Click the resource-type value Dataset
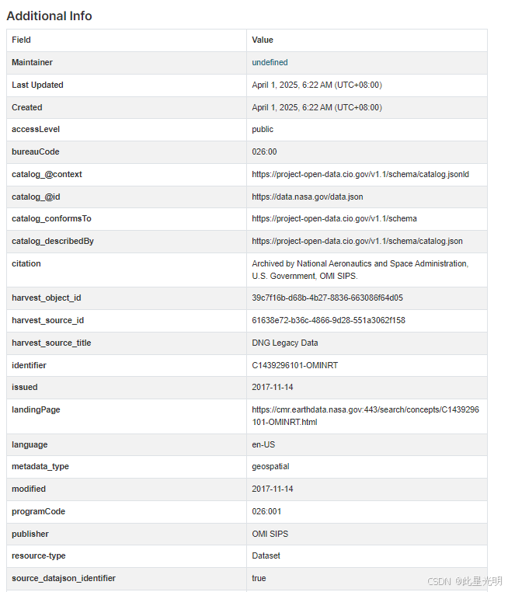This screenshot has width=508, height=592. 266,556
